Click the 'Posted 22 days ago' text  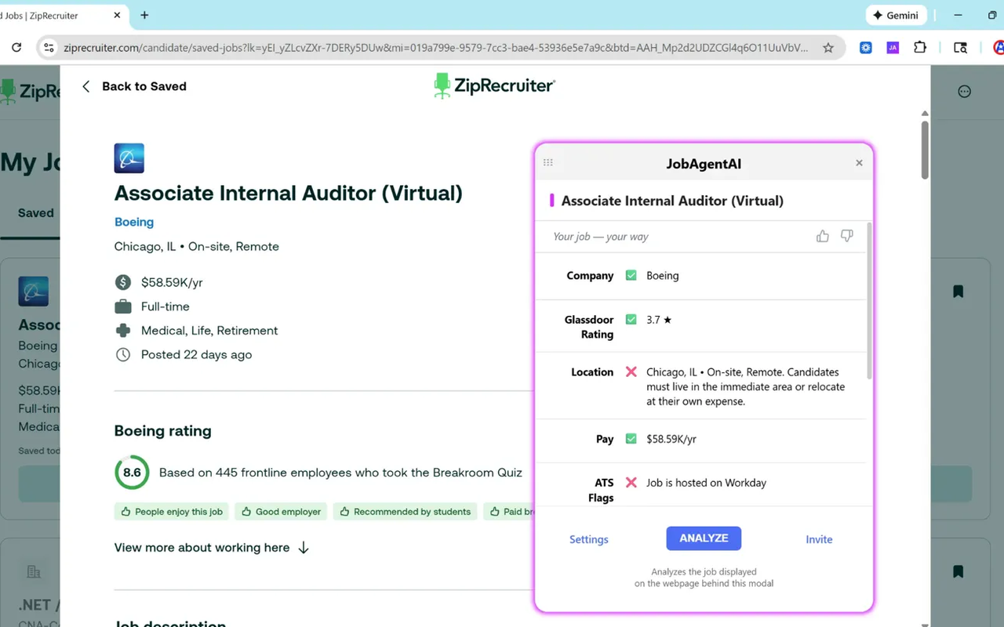click(x=197, y=355)
